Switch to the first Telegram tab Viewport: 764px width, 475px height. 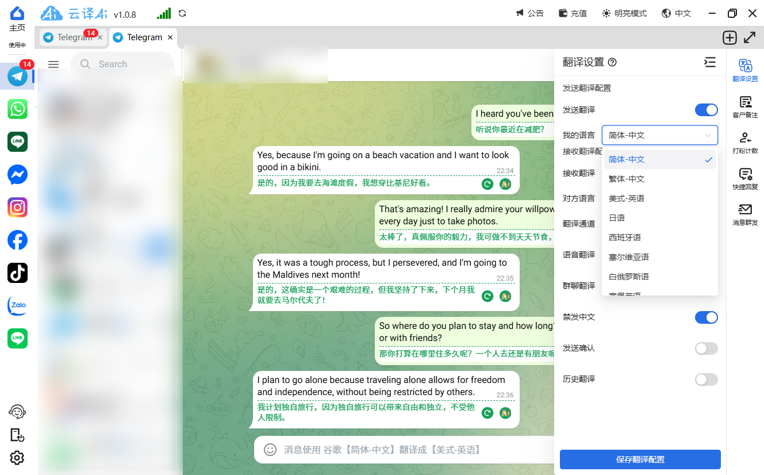(69, 37)
